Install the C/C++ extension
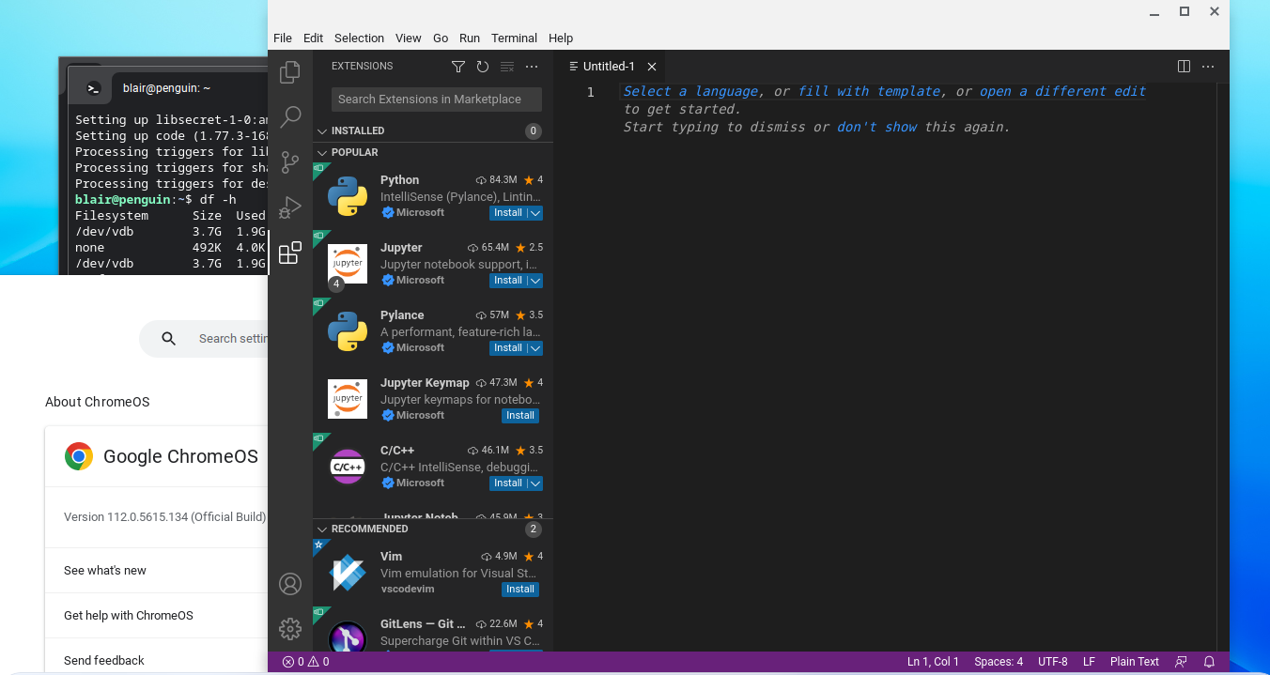Image resolution: width=1270 pixels, height=675 pixels. pyautogui.click(x=508, y=483)
